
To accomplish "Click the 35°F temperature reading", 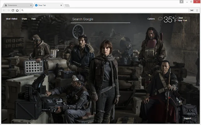I will point(170,20).
